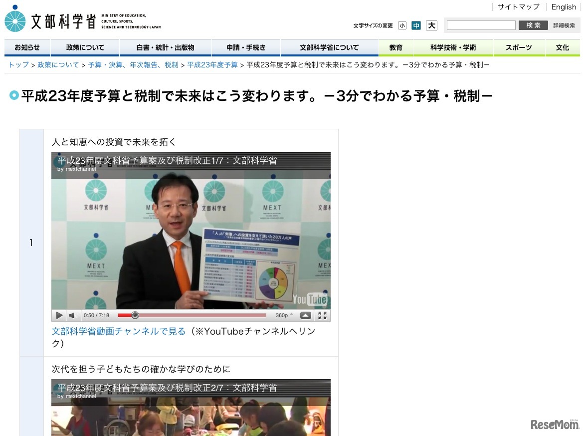
Task: Set font size to small (小)
Action: tap(402, 25)
